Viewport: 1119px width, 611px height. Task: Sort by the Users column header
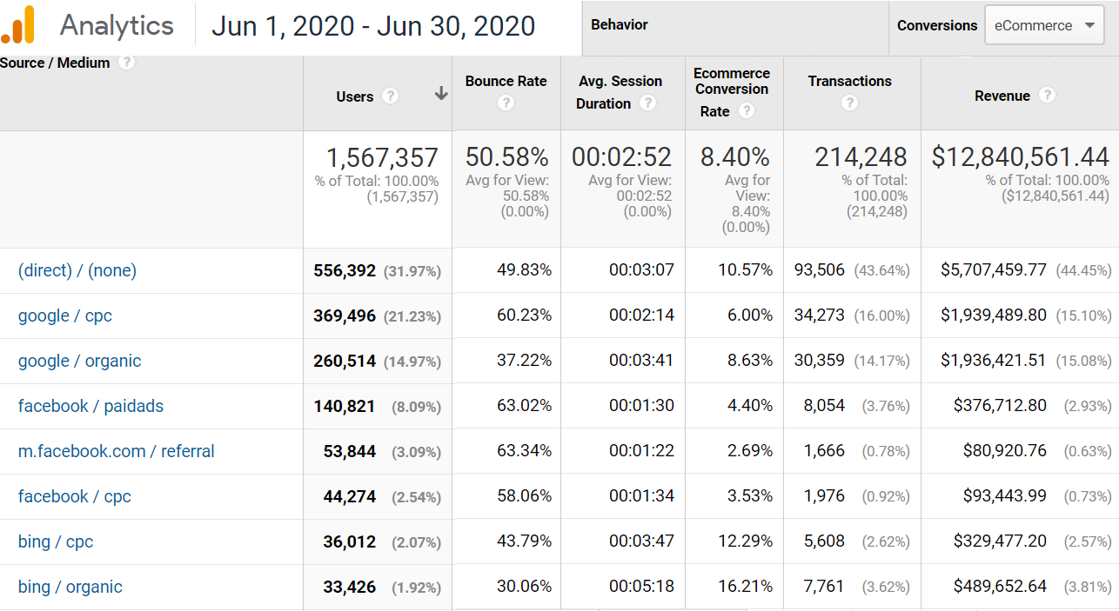click(x=355, y=96)
